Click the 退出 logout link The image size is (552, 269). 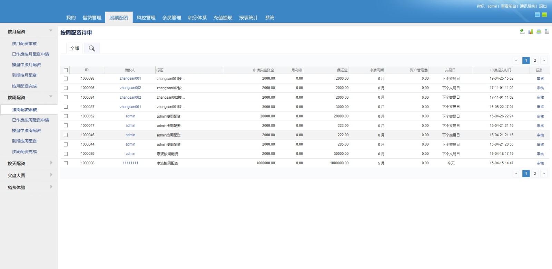click(x=543, y=6)
